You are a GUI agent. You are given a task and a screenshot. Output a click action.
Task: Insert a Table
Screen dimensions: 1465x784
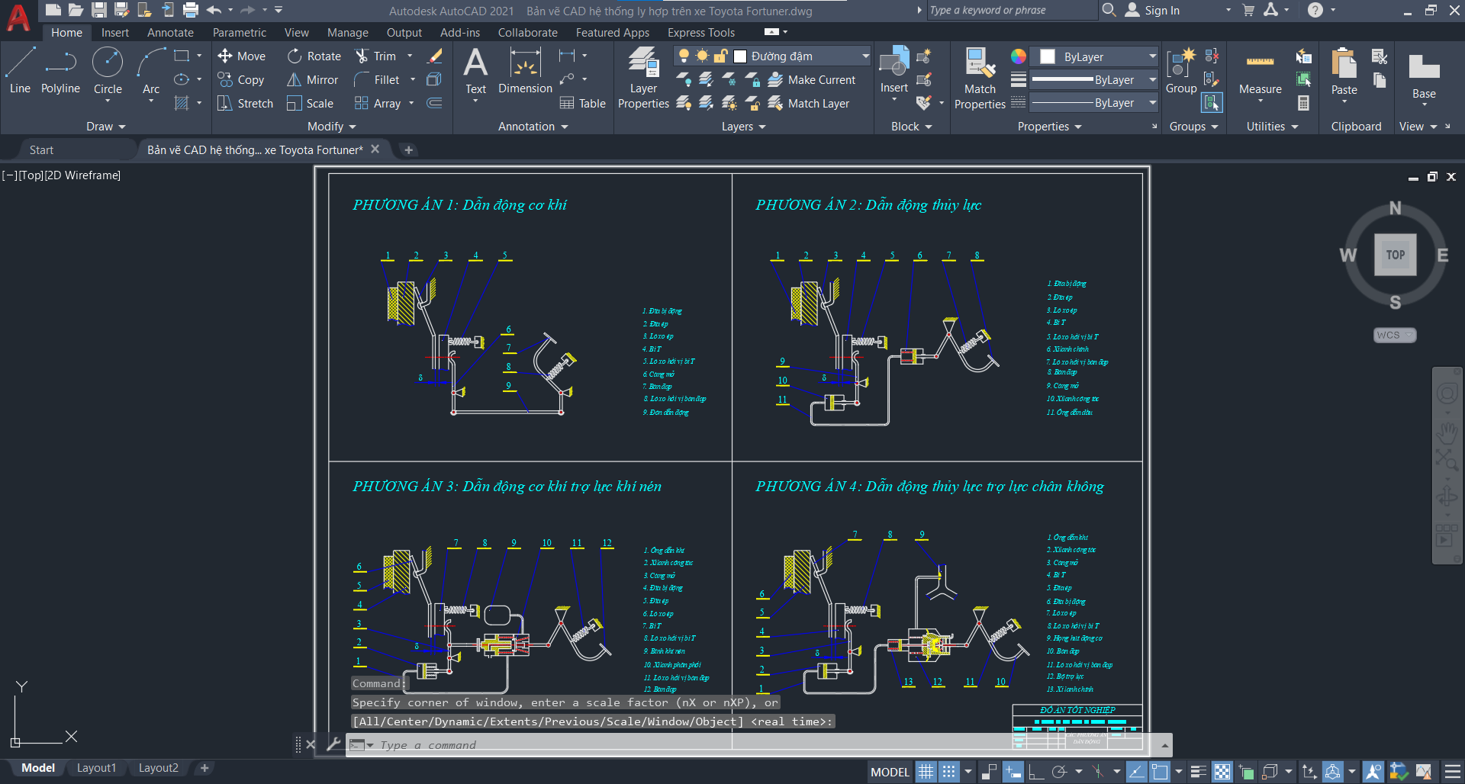[x=582, y=103]
